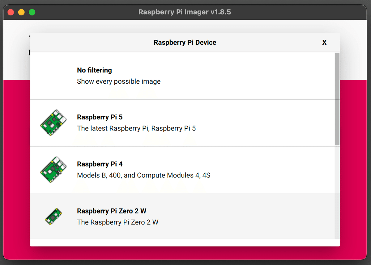Choose the No filtering option
Image resolution: width=371 pixels, height=265 pixels.
click(x=182, y=76)
